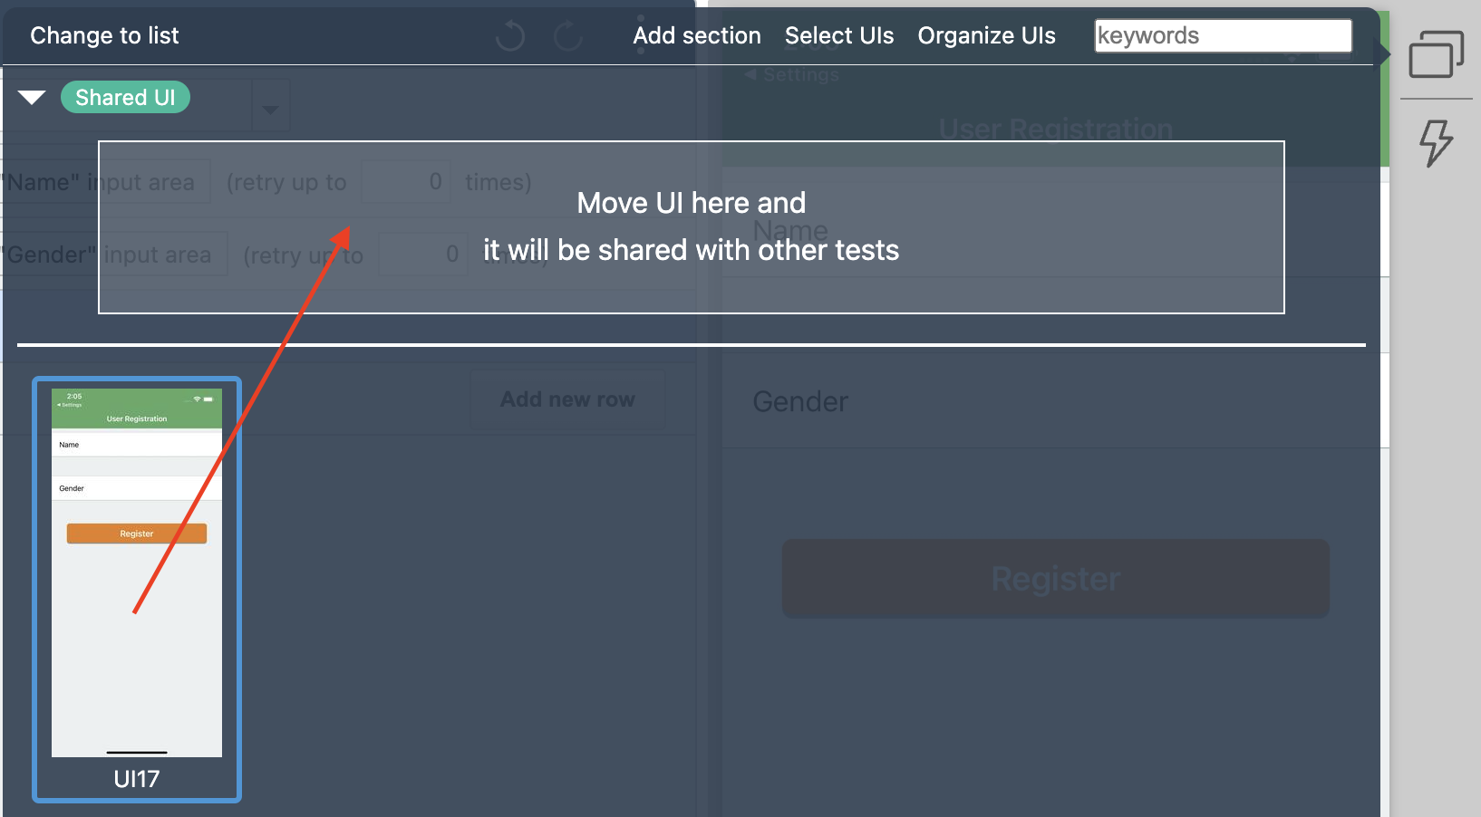Collapse the Shared UI section triangle
1481x817 pixels.
click(x=32, y=97)
